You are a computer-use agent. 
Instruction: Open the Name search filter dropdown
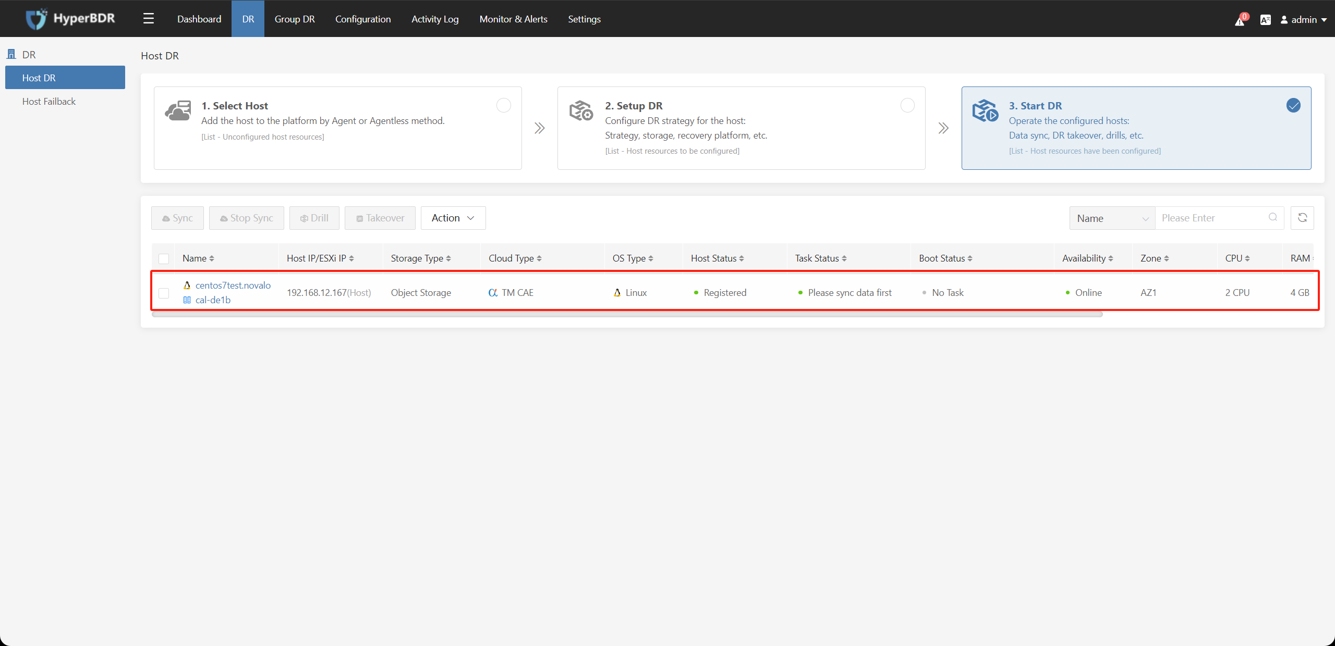pos(1112,218)
